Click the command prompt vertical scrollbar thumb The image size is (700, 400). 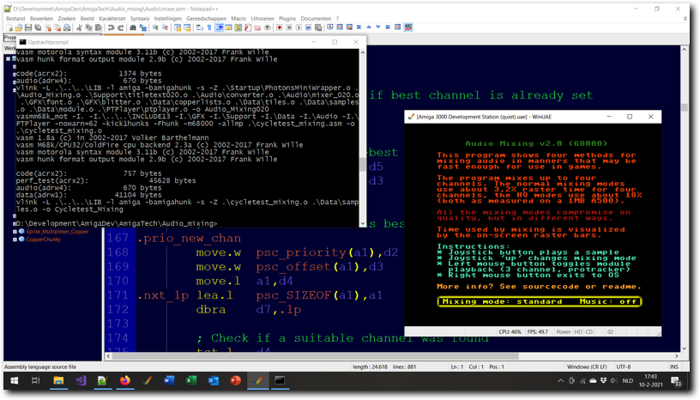pos(363,164)
